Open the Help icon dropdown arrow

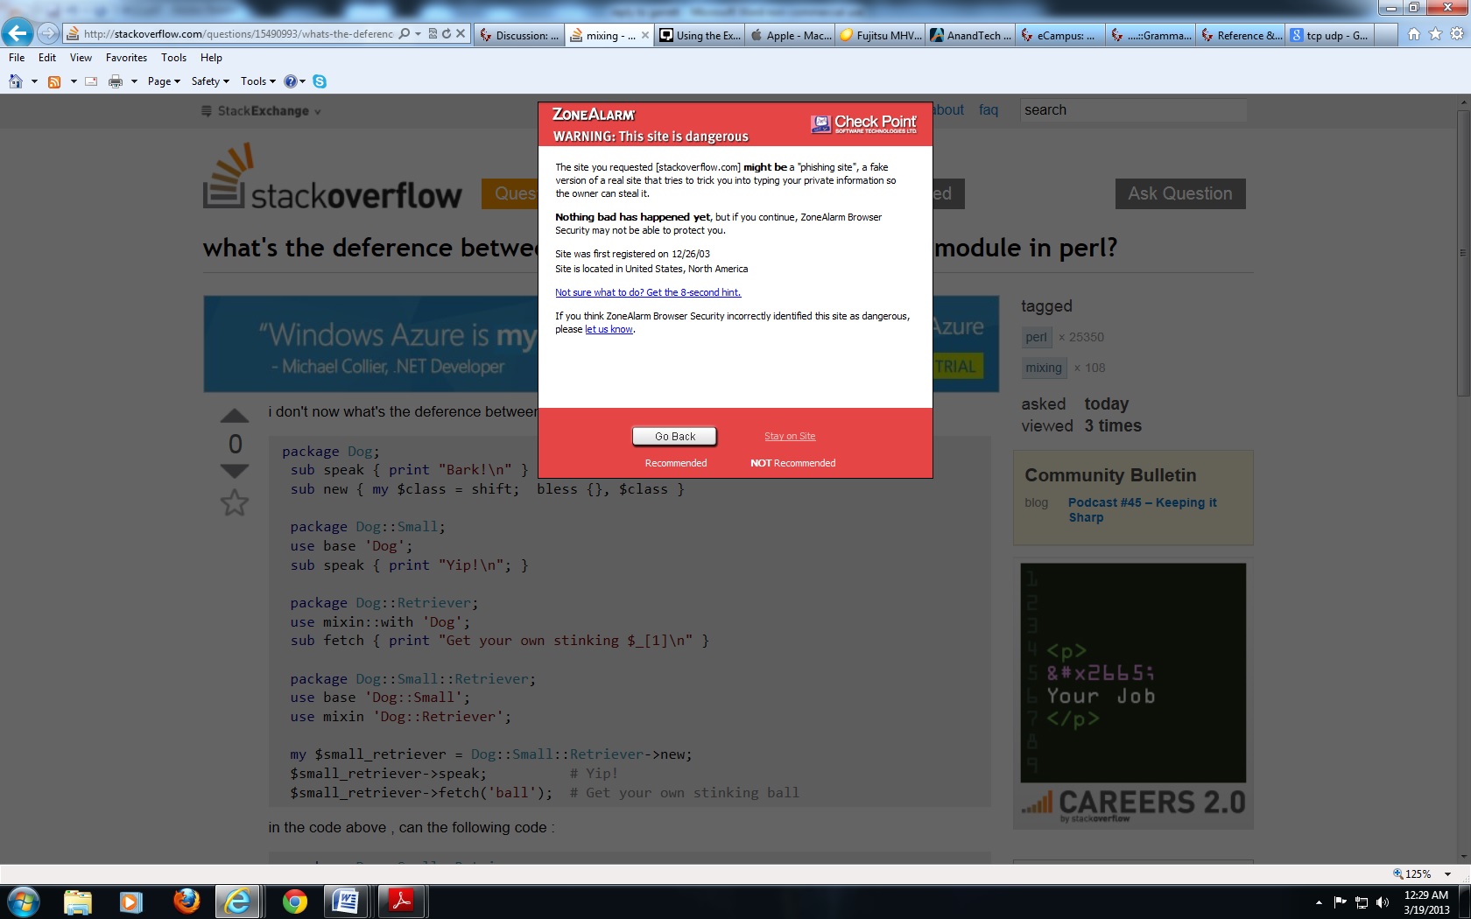(303, 81)
